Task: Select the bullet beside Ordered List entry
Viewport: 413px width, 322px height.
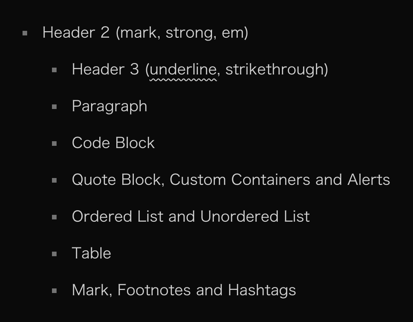Action: (54, 217)
